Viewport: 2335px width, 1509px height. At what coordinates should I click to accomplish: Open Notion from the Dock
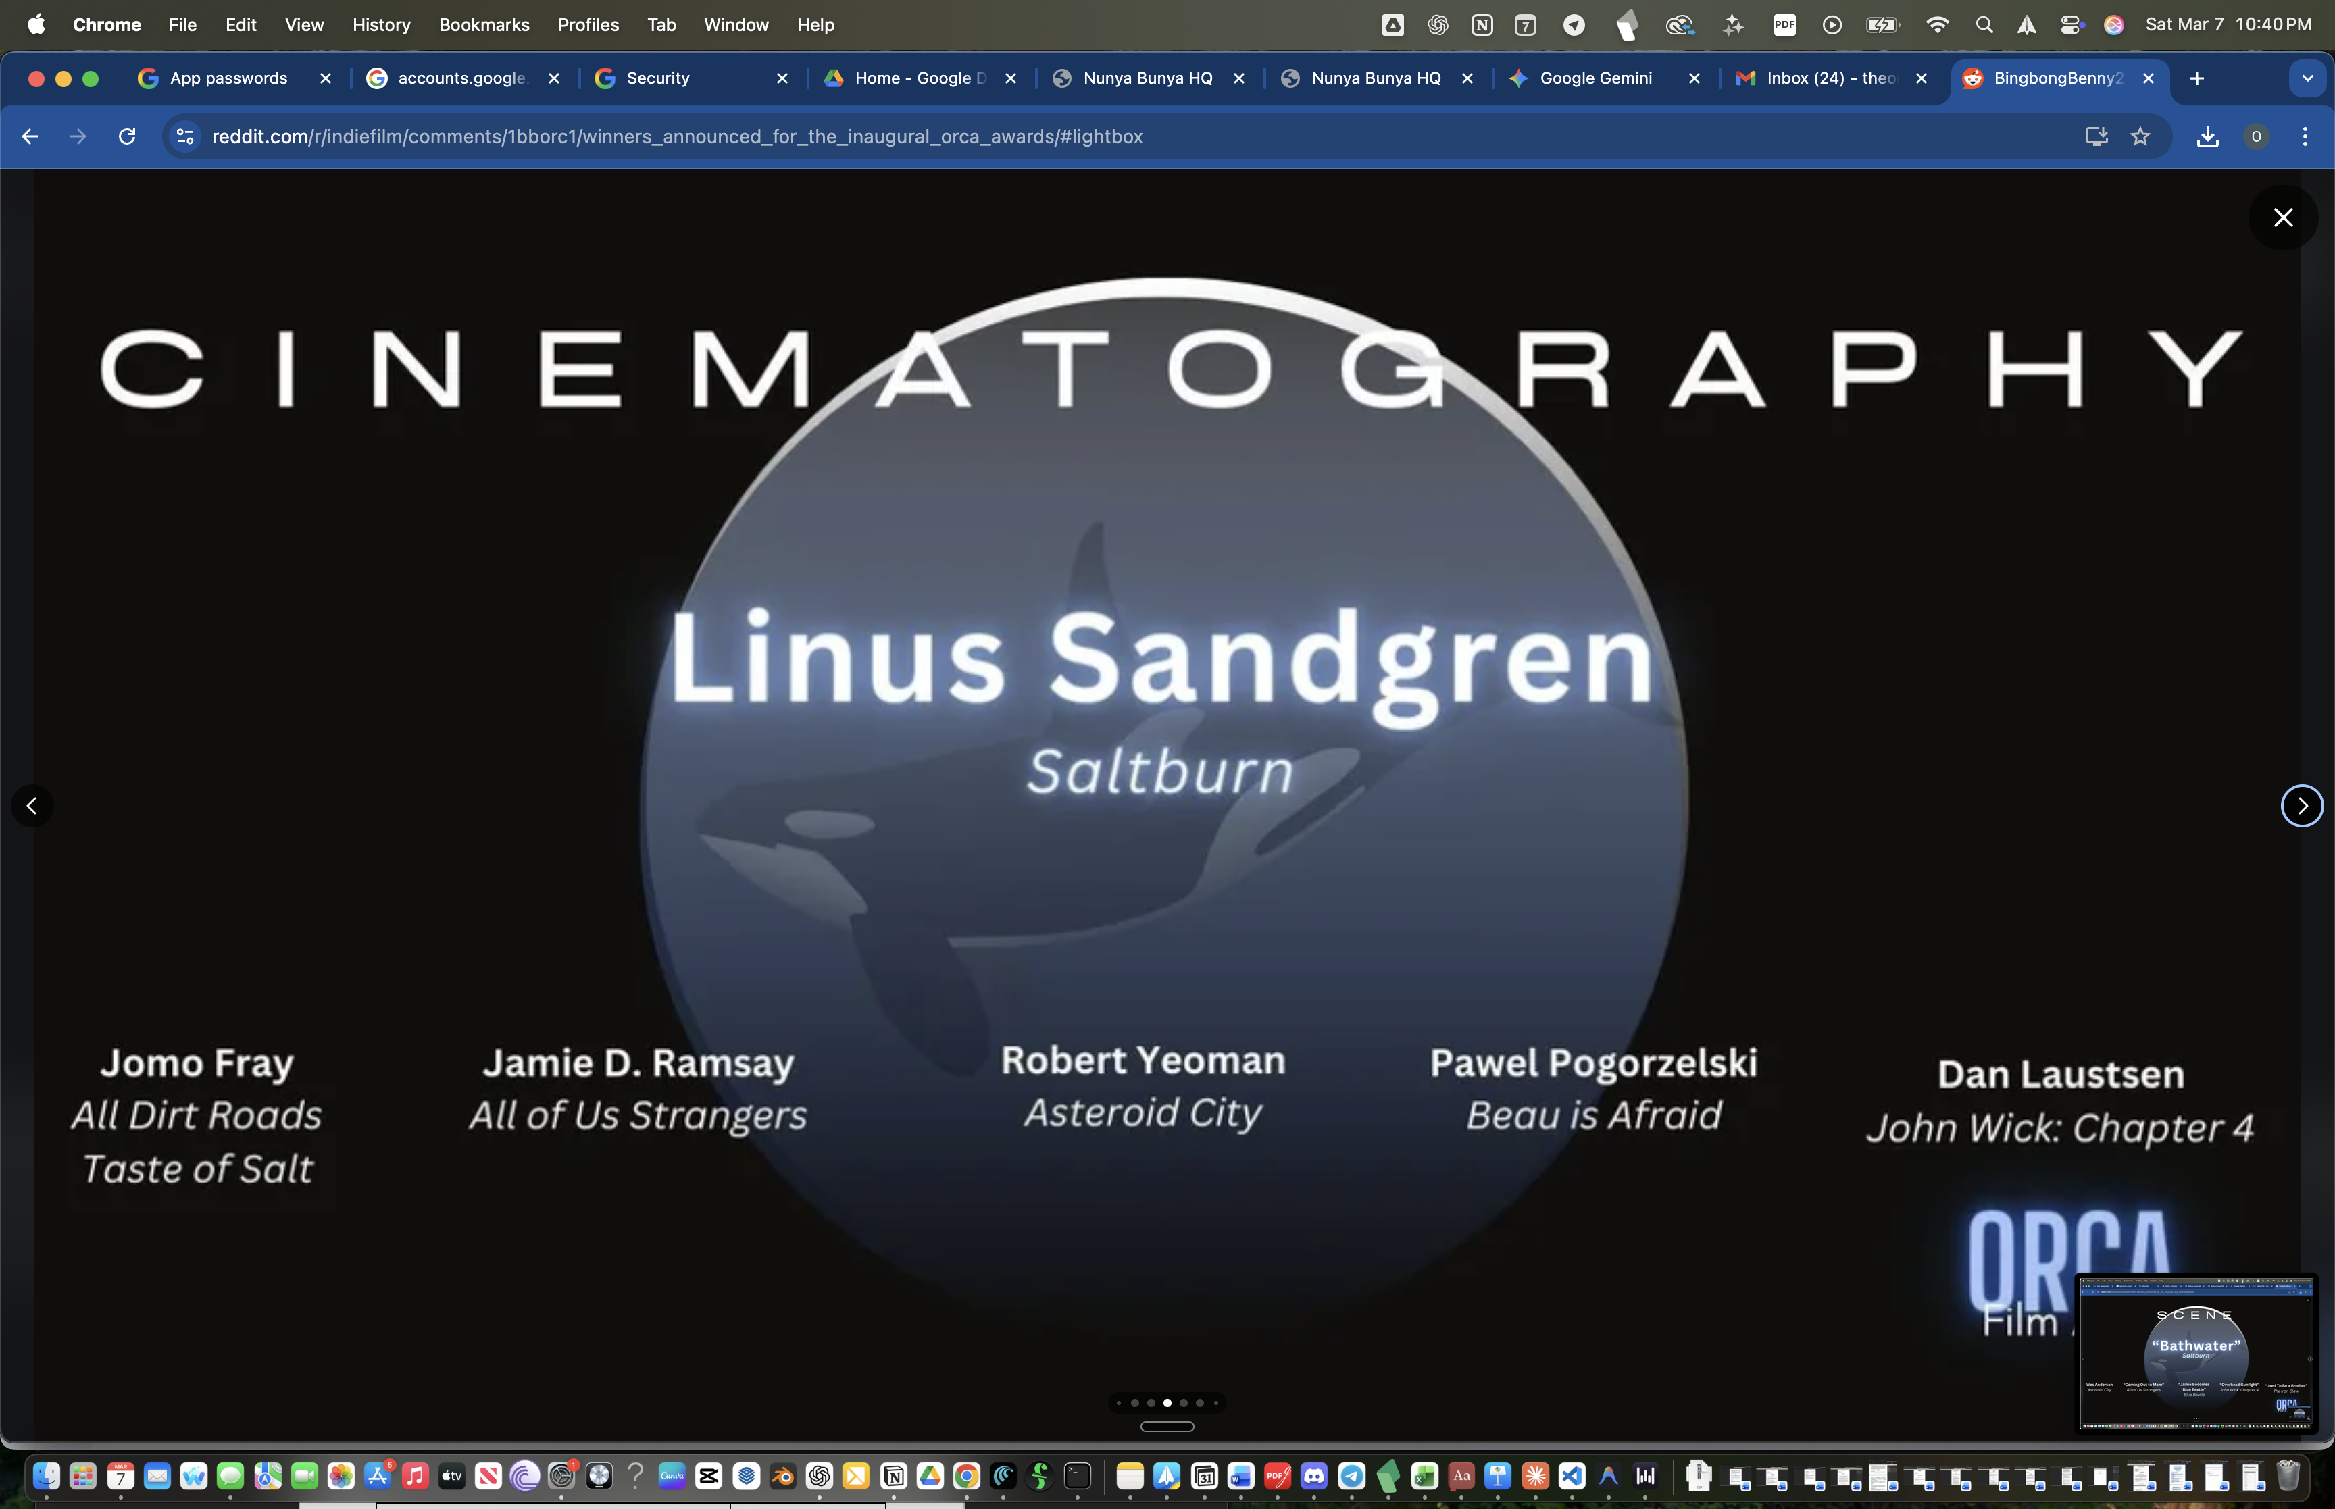coord(894,1475)
